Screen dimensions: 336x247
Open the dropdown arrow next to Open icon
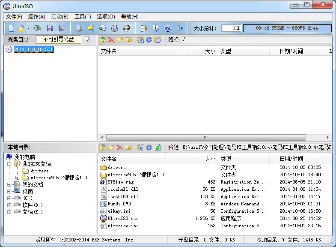(28, 28)
